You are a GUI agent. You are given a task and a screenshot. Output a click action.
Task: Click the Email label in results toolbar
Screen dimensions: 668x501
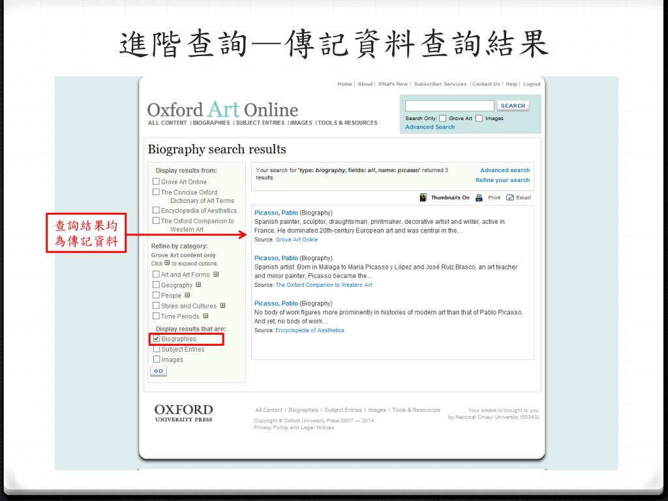(x=524, y=198)
